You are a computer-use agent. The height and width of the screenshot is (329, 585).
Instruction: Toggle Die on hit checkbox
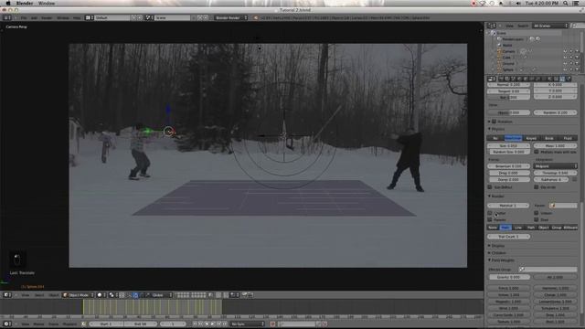click(537, 186)
